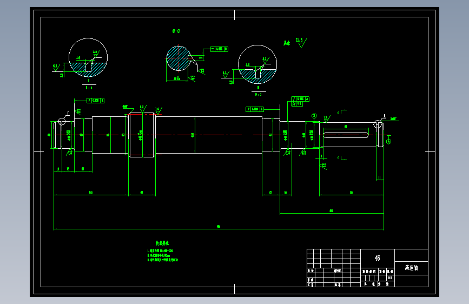
Task: Select the hatched C-C cross-section circle
Action: [179, 58]
